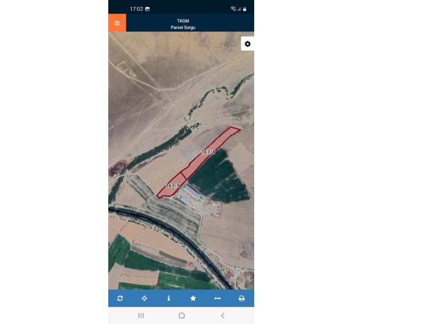This screenshot has height=324, width=433.
Task: Tap the locate crosshair icon
Action: (144, 298)
